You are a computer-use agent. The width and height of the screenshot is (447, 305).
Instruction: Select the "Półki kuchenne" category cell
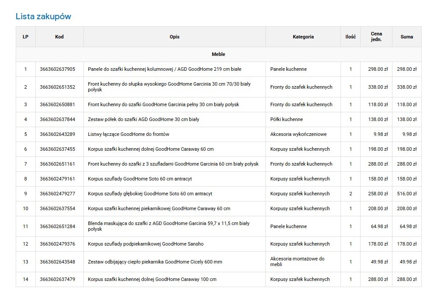pos(286,119)
